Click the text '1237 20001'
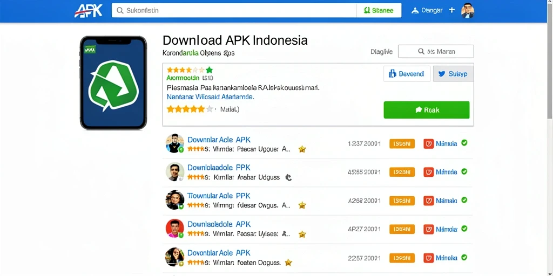The image size is (553, 276). [365, 143]
